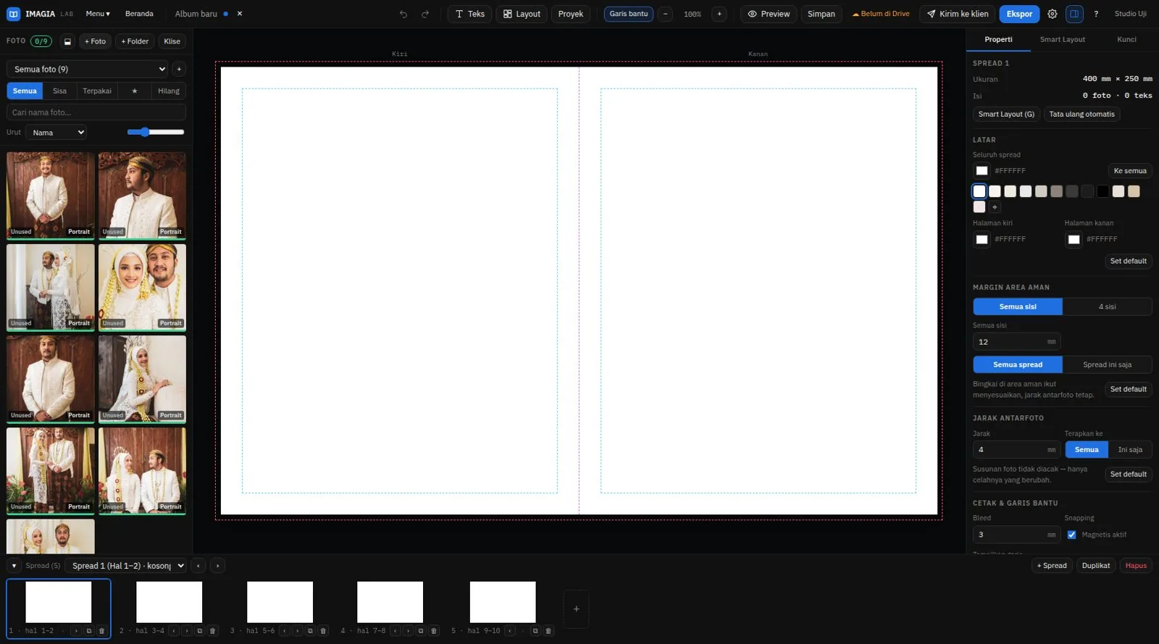Open the Urut sort dropdown
The image size is (1159, 644).
coord(57,133)
